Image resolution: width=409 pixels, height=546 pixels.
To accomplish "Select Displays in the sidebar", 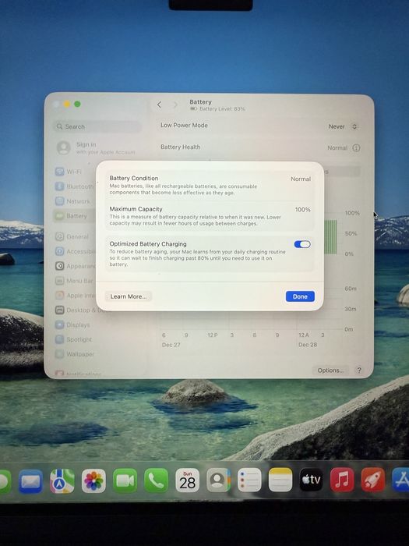I will [72, 324].
